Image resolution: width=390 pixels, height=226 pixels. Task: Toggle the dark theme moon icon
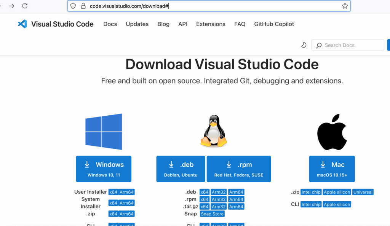pyautogui.click(x=304, y=45)
